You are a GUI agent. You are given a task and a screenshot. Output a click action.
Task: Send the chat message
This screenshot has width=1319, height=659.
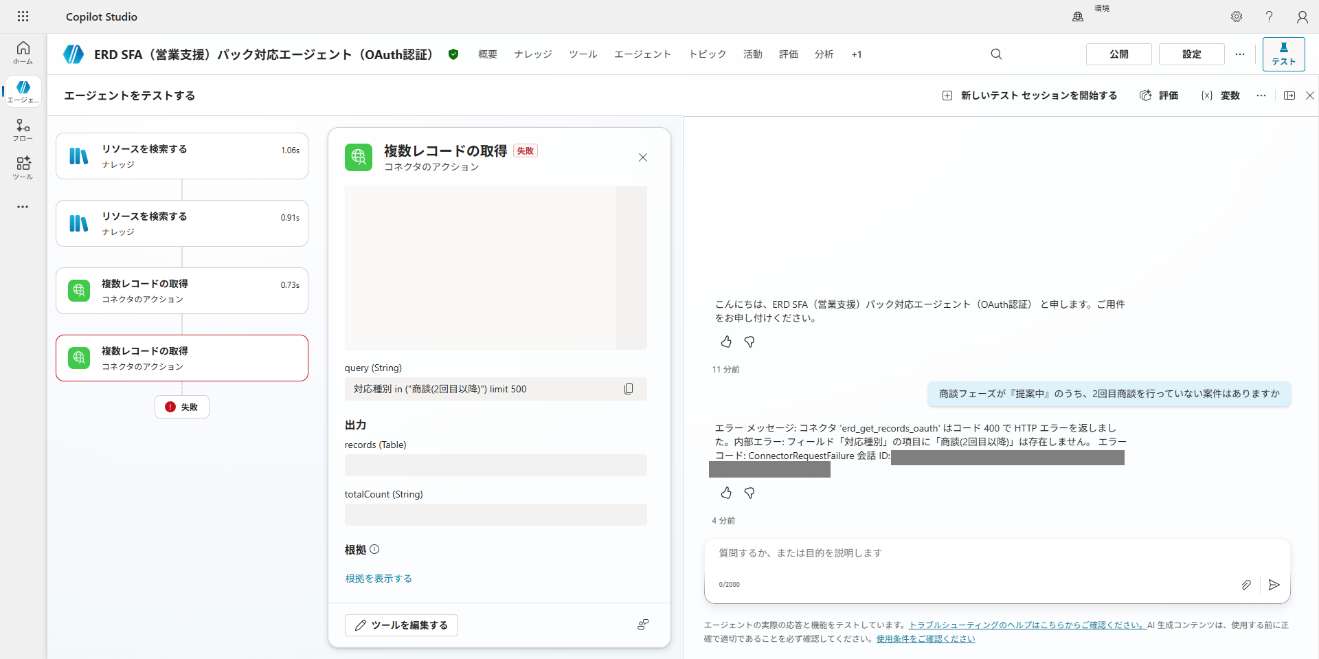click(x=1274, y=585)
